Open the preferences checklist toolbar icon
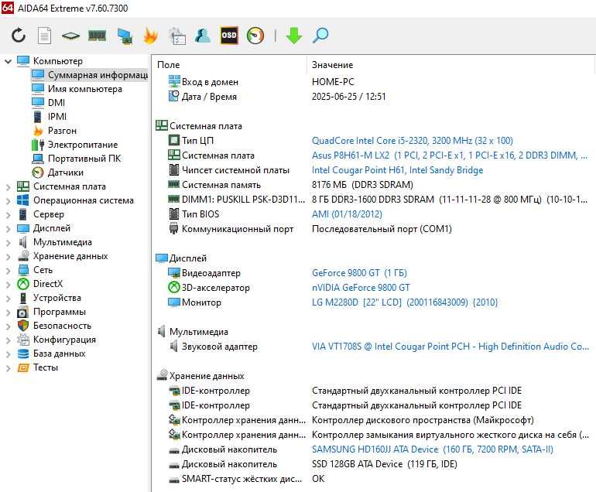The image size is (596, 492). click(177, 36)
